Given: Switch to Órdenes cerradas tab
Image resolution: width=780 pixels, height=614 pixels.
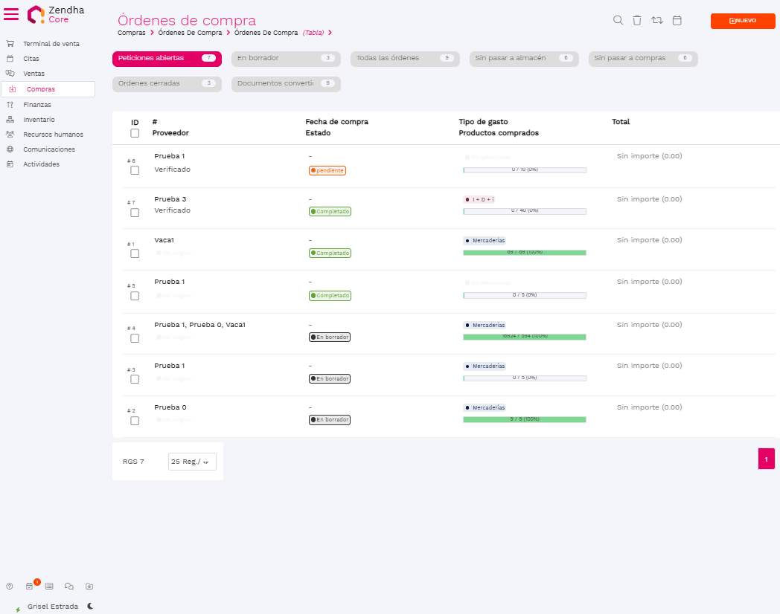Looking at the screenshot, I should (167, 83).
